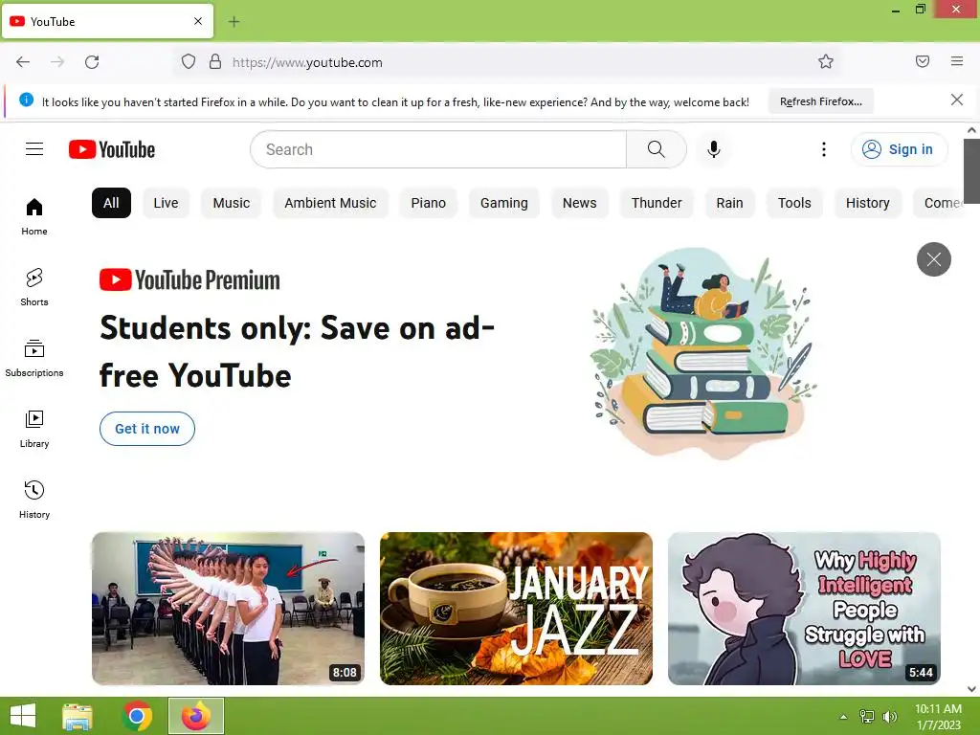Screen dimensions: 980x735
Task: Open the YouTube hamburger guide menu
Action: (x=34, y=148)
